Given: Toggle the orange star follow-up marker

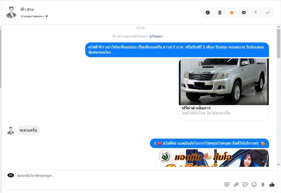Looking at the screenshot, I should [232, 12].
